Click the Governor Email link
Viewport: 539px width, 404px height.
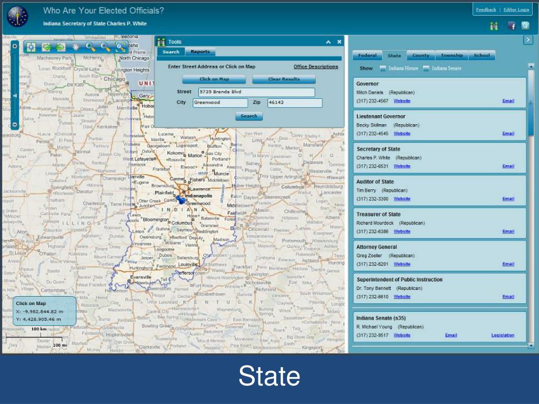pyautogui.click(x=508, y=101)
